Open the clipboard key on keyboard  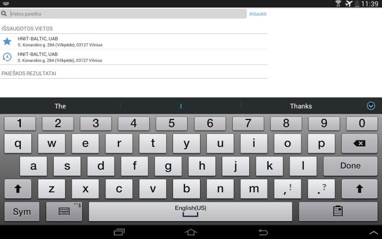(338, 211)
